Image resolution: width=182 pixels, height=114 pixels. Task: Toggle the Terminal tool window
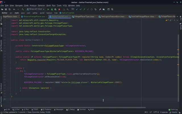pos(81,109)
